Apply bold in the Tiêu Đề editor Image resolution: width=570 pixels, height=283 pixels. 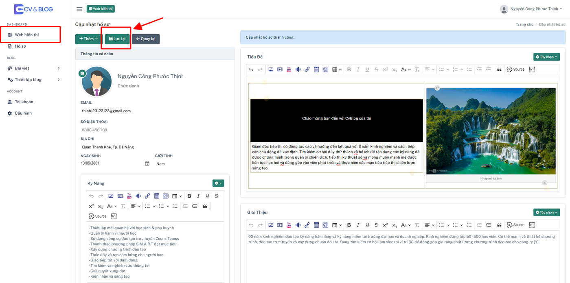click(x=349, y=70)
